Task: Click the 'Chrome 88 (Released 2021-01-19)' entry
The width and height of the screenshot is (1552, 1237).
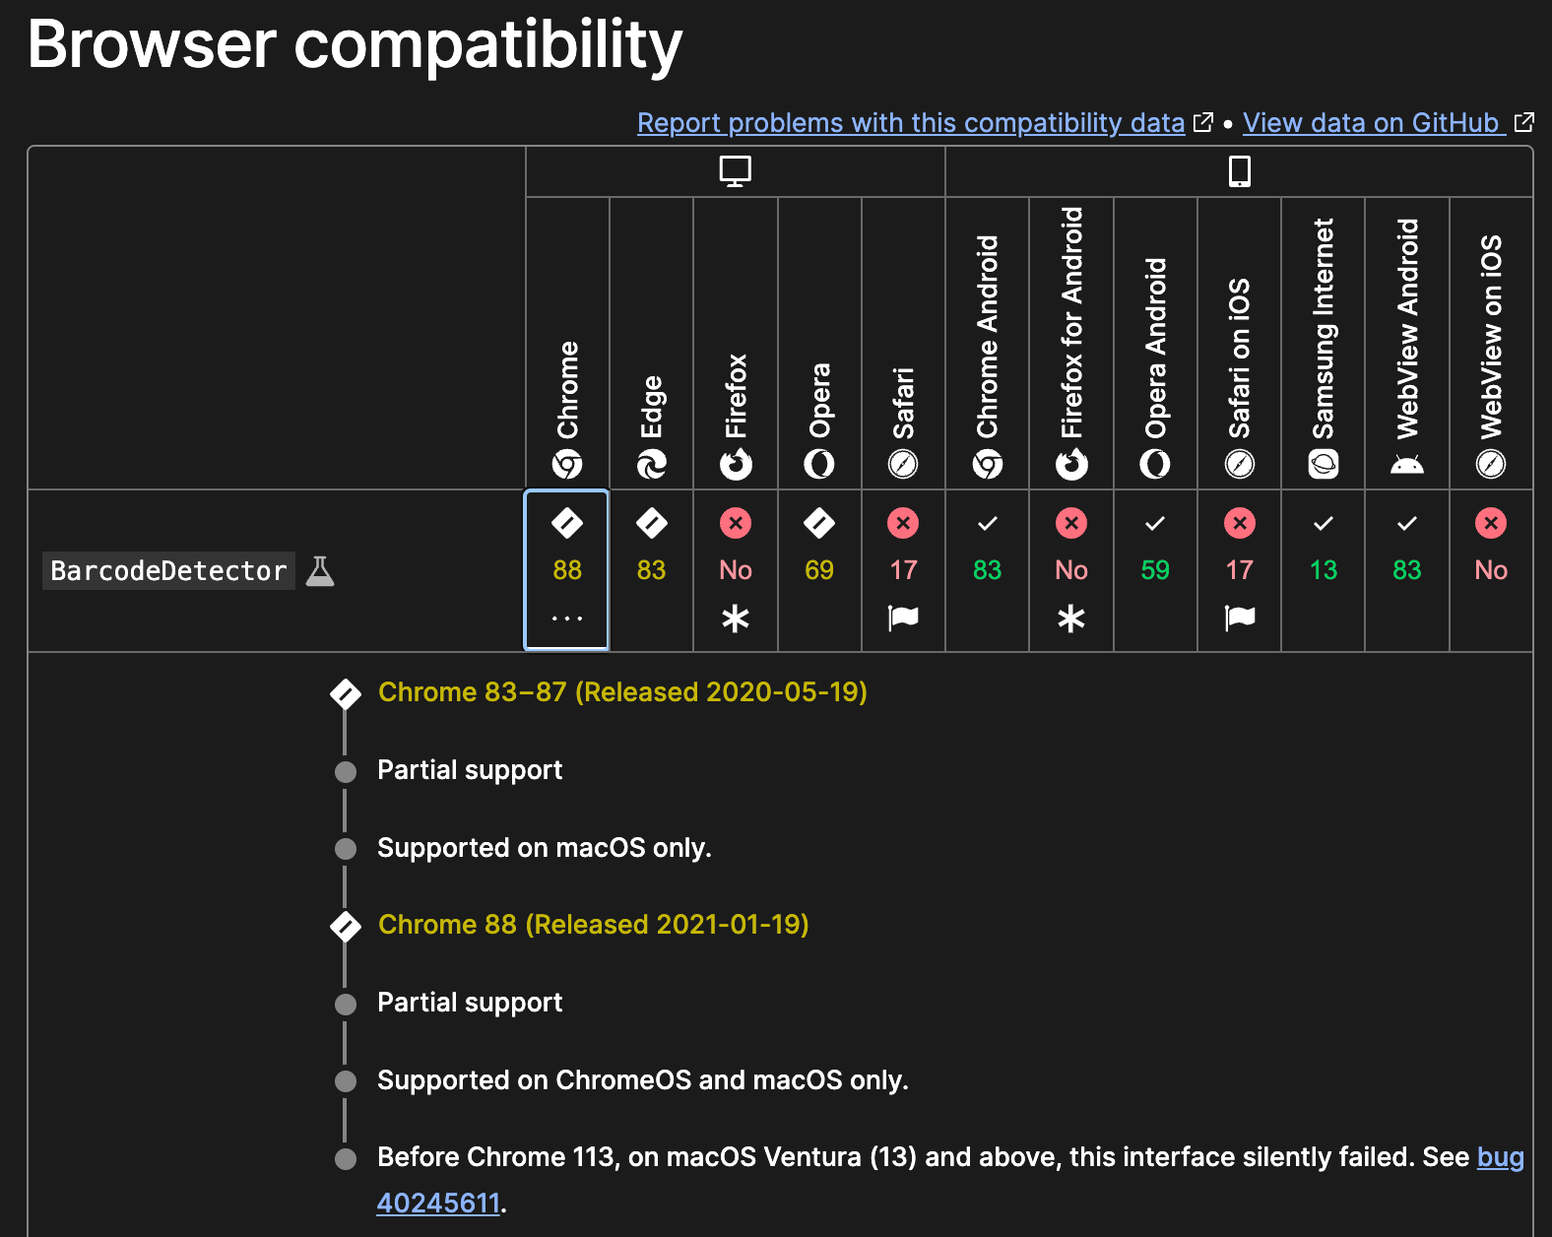Action: coord(594,925)
